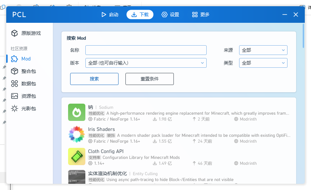Open 整合包 modpack section
The image size is (311, 190).
[x=30, y=71]
